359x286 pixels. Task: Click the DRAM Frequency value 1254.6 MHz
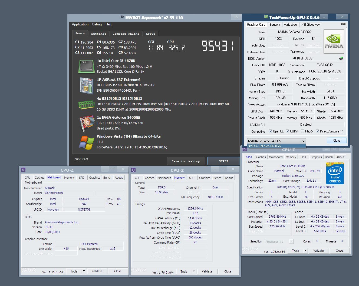pyautogui.click(x=195, y=208)
